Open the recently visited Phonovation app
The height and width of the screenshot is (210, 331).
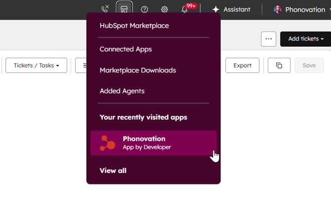(x=153, y=143)
